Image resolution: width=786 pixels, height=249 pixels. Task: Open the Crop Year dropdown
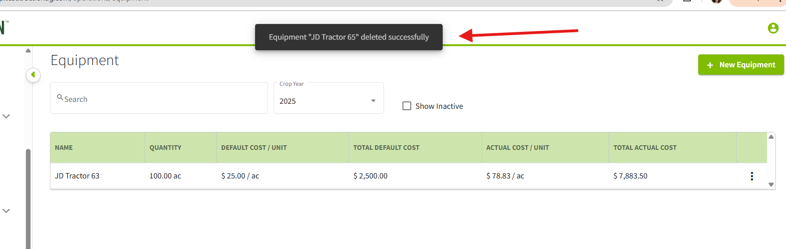click(329, 98)
